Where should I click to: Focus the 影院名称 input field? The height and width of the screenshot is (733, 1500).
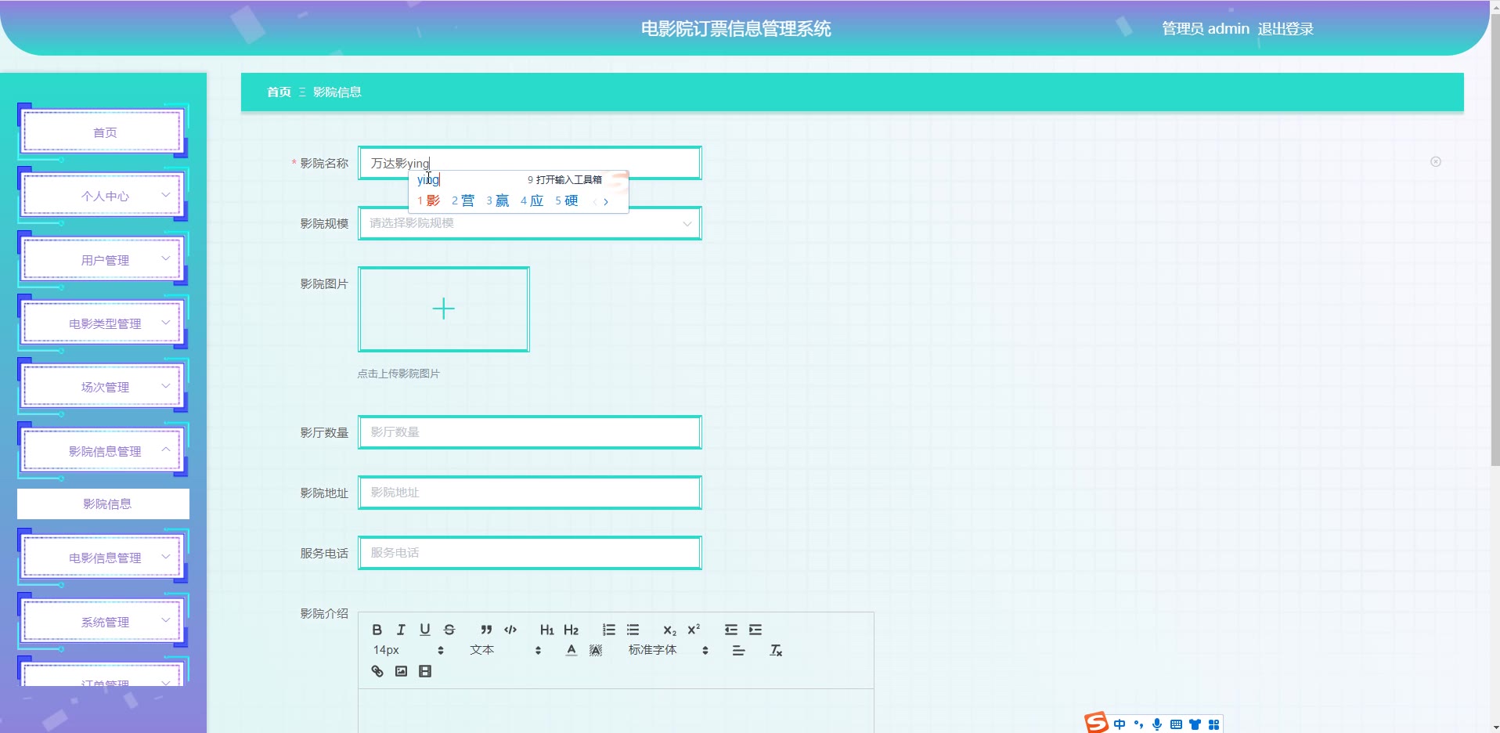(x=530, y=163)
